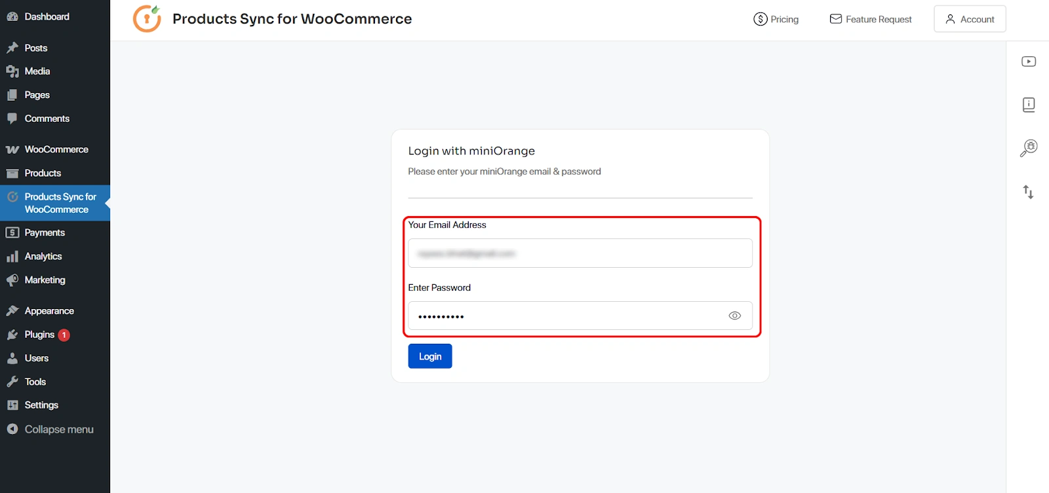Click the Posts pin icon
Screen dimensions: 1049x493
tap(12, 48)
